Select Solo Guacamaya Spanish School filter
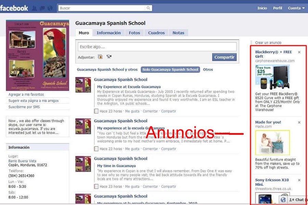 (170, 69)
